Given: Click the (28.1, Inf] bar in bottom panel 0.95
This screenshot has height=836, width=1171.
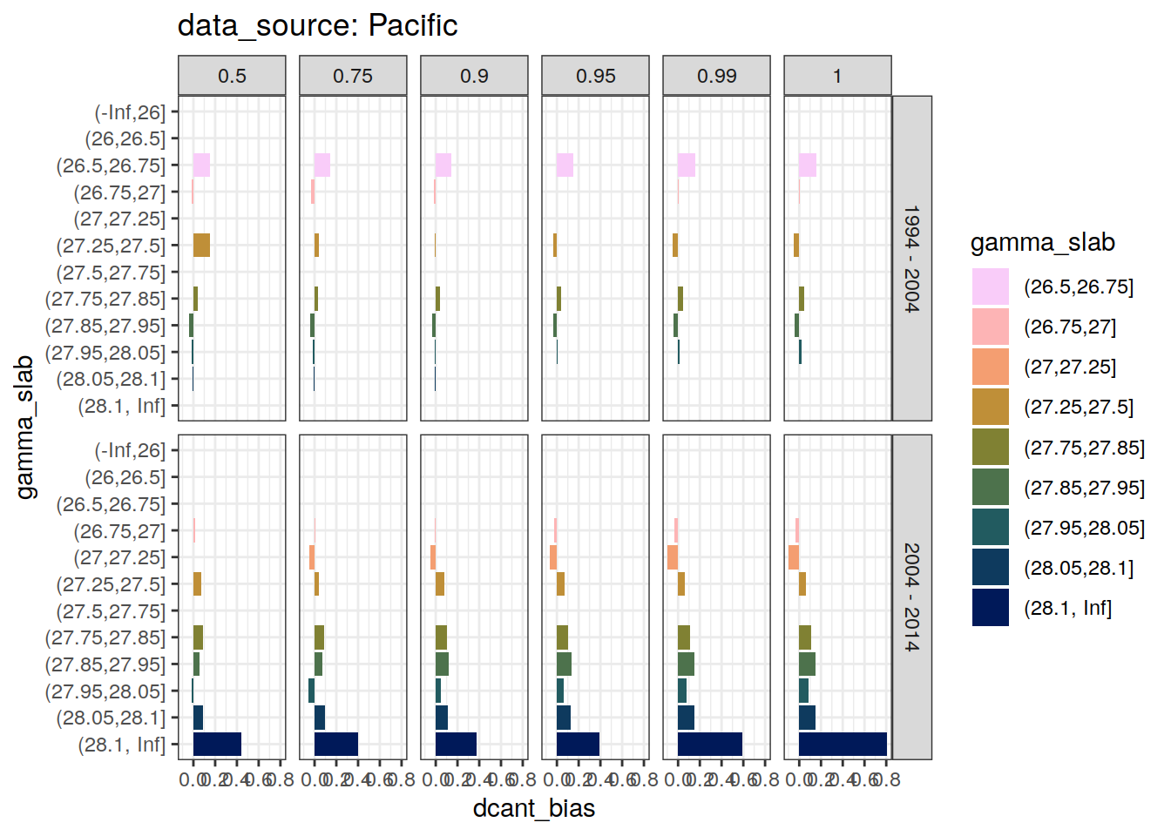Looking at the screenshot, I should coord(578,745).
